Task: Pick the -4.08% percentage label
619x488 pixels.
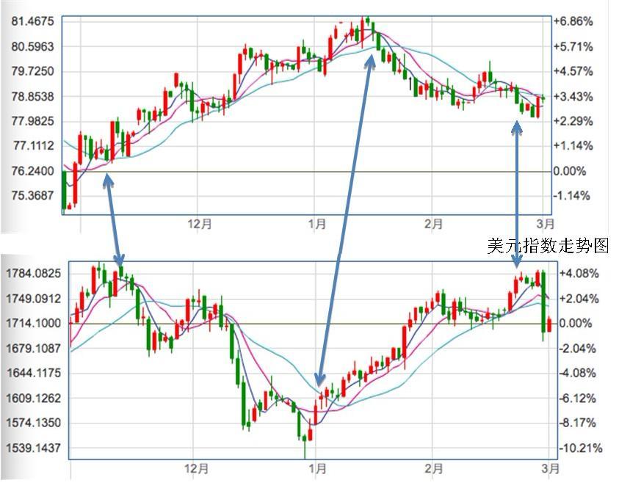Action: pos(578,373)
